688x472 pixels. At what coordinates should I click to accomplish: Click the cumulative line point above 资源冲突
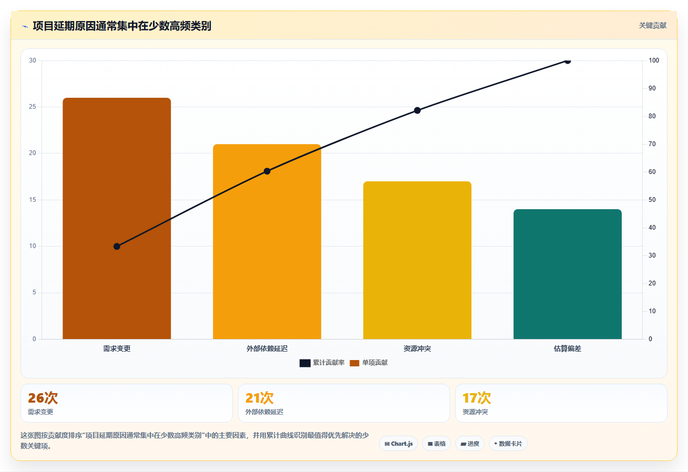[x=417, y=110]
